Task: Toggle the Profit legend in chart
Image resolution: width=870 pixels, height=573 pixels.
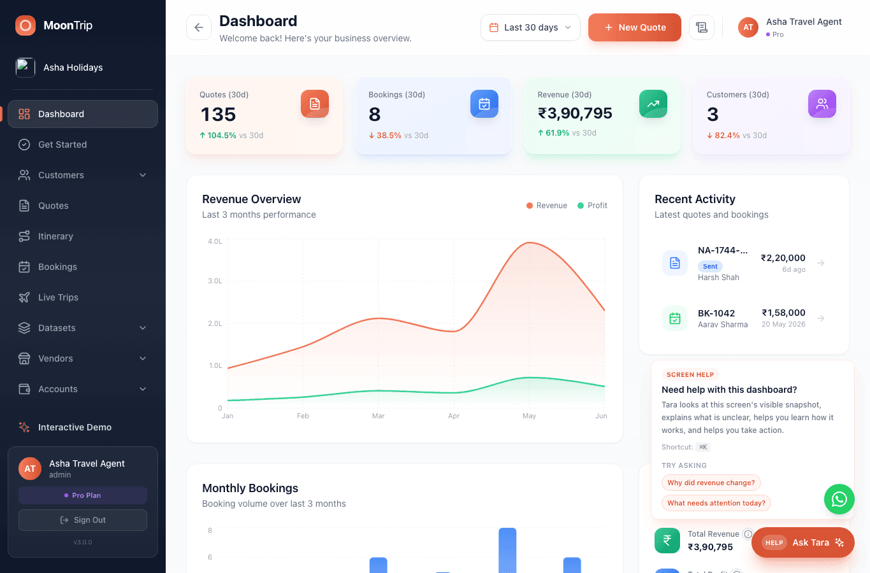Action: click(592, 206)
